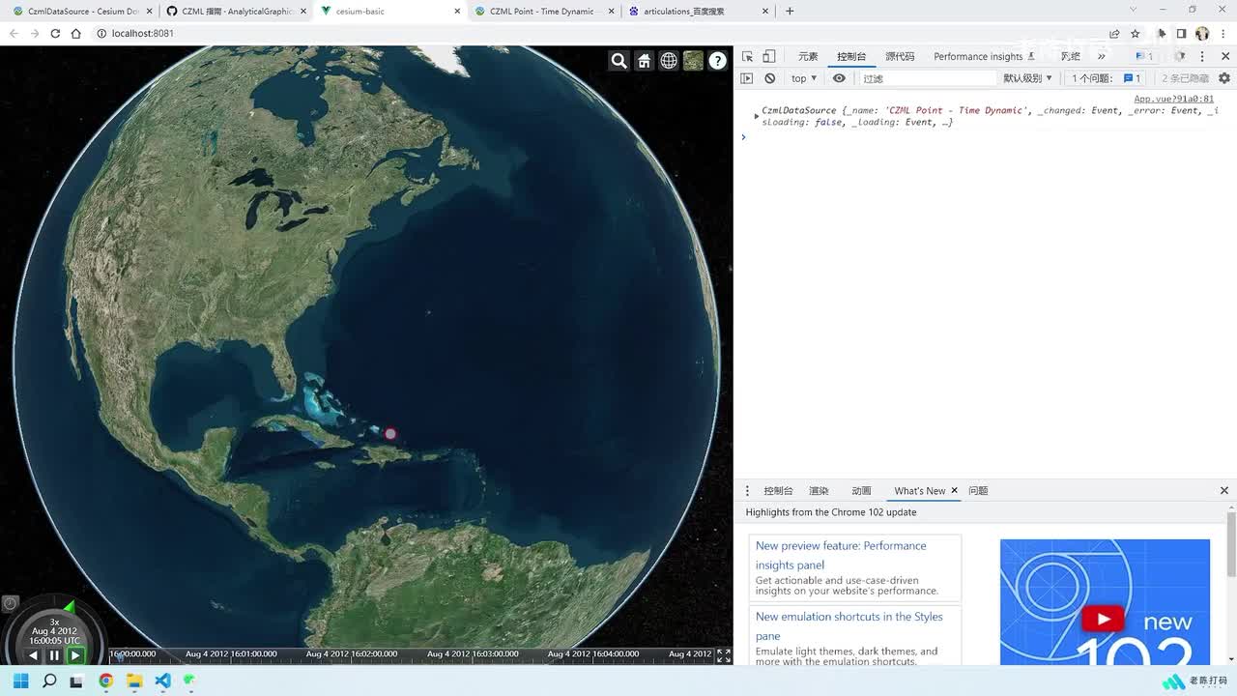Toggle the DevTools device toolbar
Screen dimensions: 1237x696
pyautogui.click(x=769, y=56)
